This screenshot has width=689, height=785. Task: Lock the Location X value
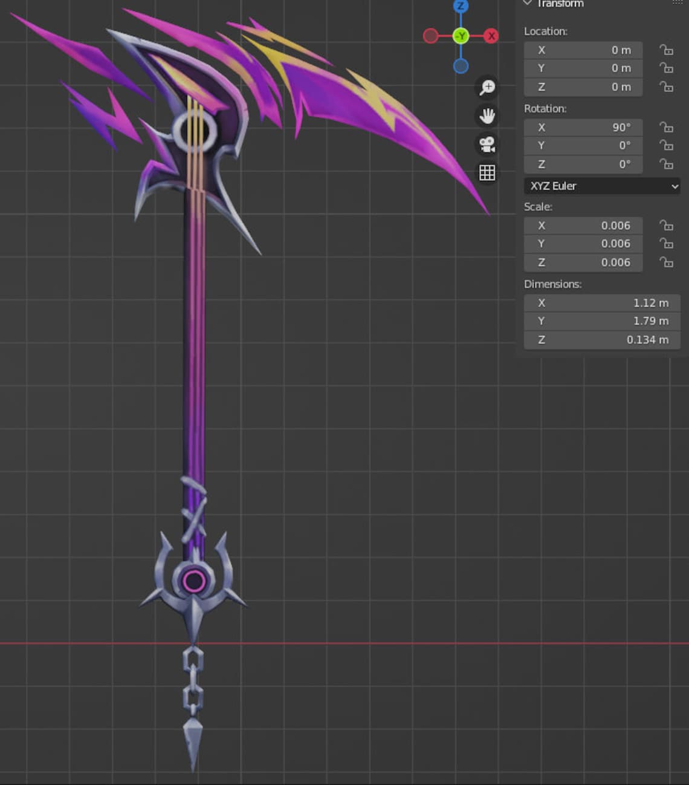click(x=667, y=50)
